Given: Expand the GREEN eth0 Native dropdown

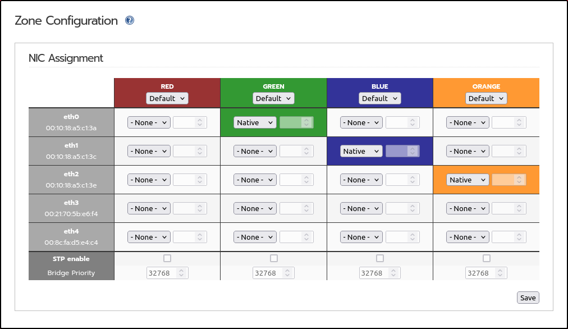Looking at the screenshot, I should tap(255, 122).
